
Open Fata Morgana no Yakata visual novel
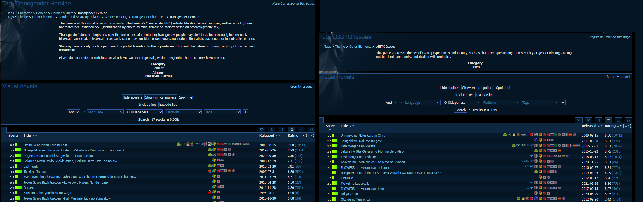pyautogui.click(x=358, y=146)
